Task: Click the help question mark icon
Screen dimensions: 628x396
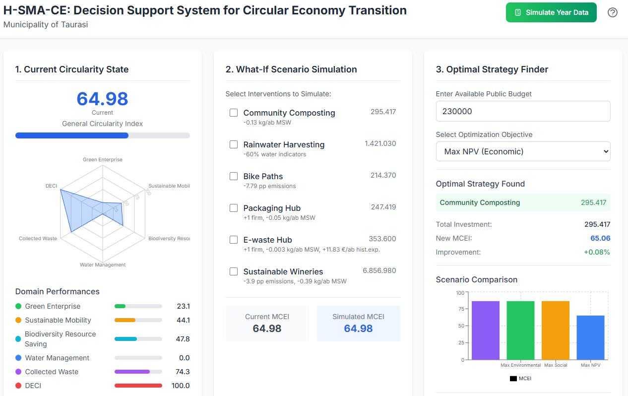Action: click(x=613, y=12)
